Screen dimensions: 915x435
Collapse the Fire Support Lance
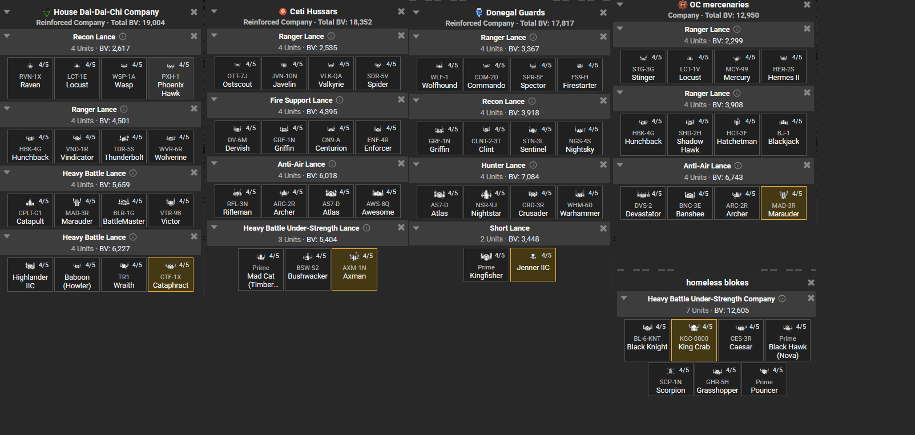click(x=214, y=99)
